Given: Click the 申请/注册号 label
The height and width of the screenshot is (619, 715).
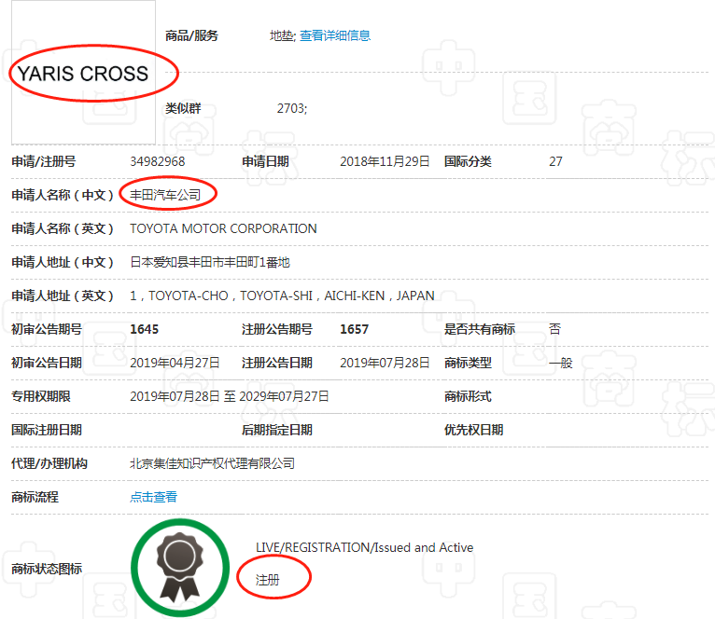Looking at the screenshot, I should click(x=43, y=161).
